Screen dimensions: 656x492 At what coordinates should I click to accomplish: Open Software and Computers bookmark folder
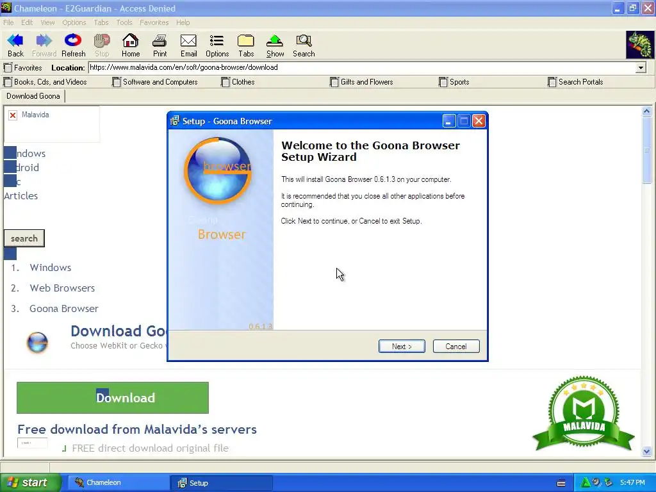pyautogui.click(x=155, y=82)
